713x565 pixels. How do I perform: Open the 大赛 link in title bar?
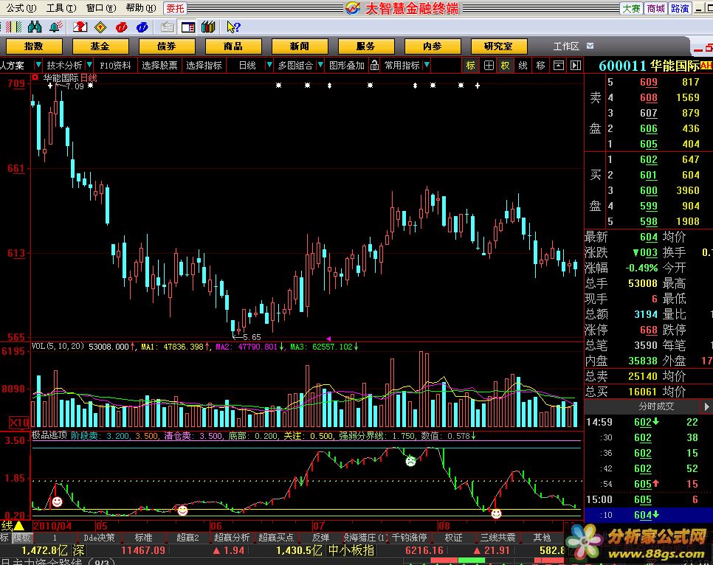coord(632,8)
